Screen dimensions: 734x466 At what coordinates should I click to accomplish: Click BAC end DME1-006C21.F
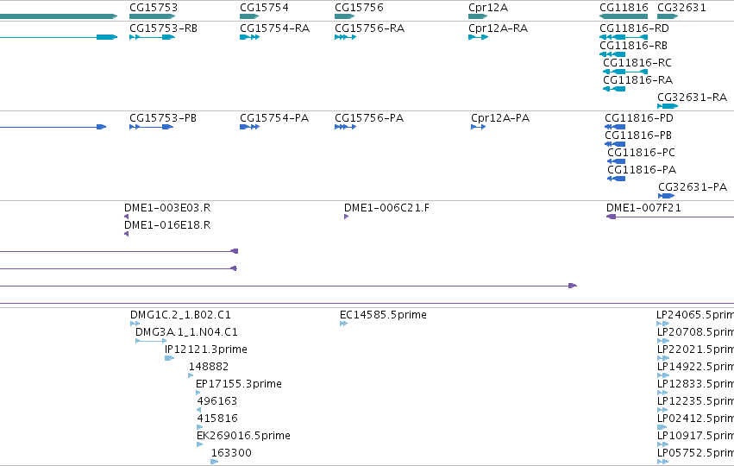click(x=347, y=217)
